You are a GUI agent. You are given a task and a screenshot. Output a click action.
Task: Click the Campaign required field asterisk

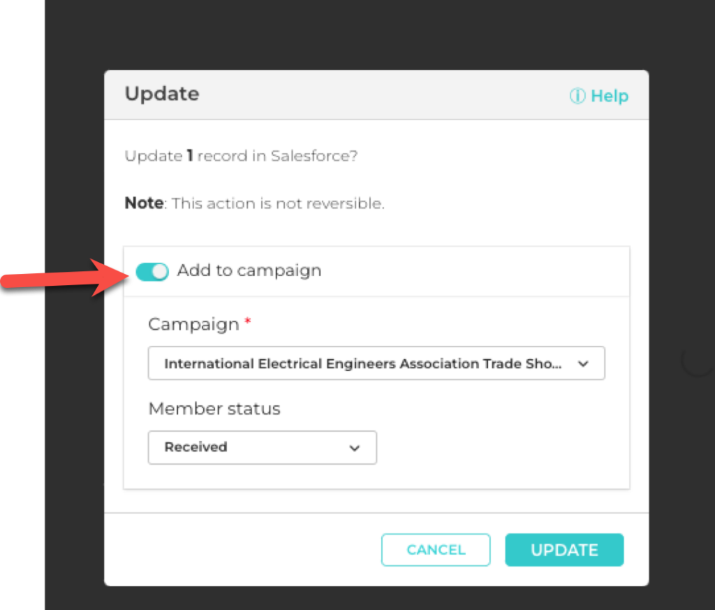click(248, 321)
